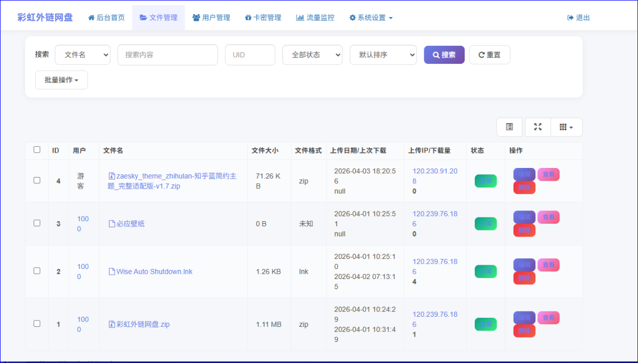Viewport: 638px width, 363px height.
Task: Select the checkbox for Wise Auto Shutdown.lnk row
Action: (x=37, y=271)
